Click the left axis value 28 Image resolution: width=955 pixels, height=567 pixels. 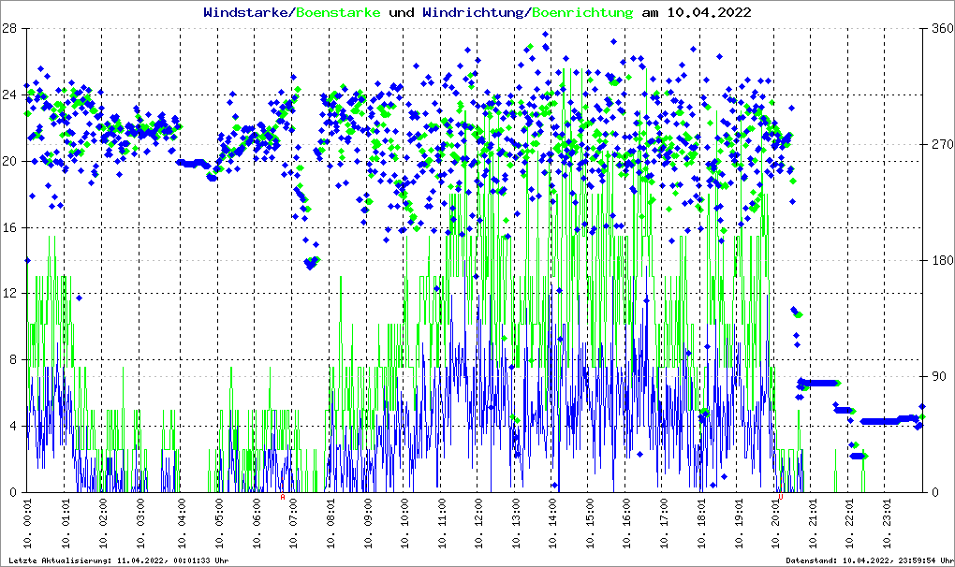click(x=12, y=28)
